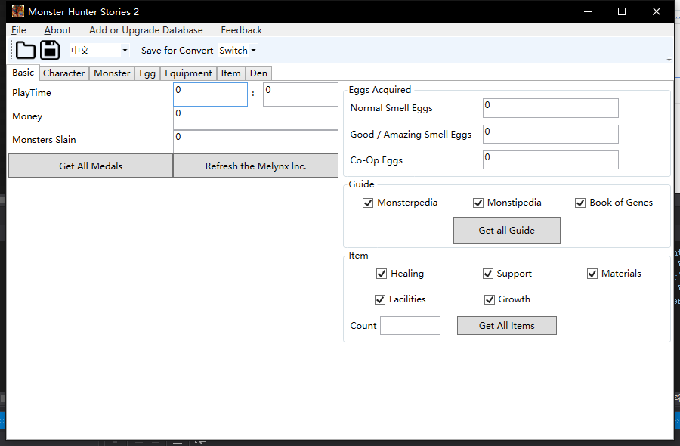Open the File menu
This screenshot has height=446, width=680.
click(19, 30)
